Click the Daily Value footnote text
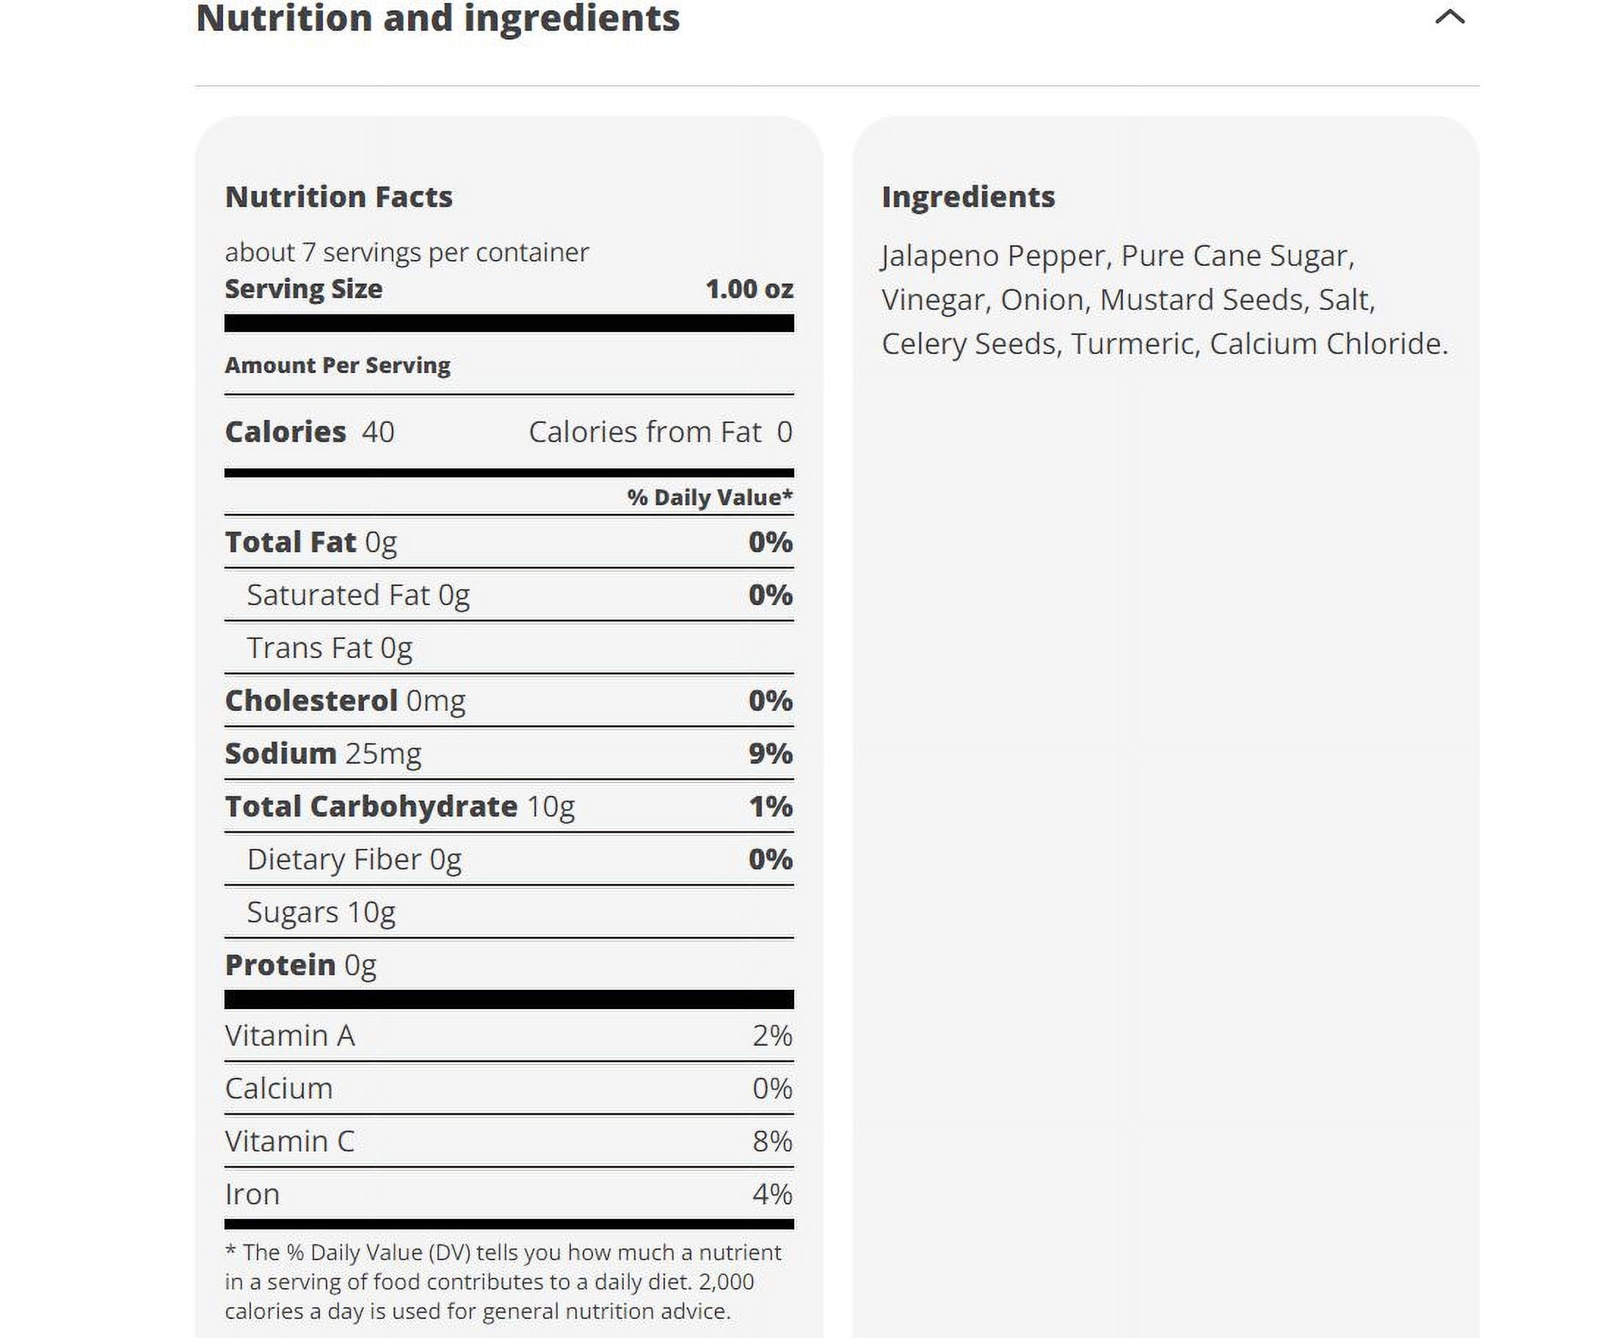Screen dimensions: 1600x1338 click(x=503, y=1281)
